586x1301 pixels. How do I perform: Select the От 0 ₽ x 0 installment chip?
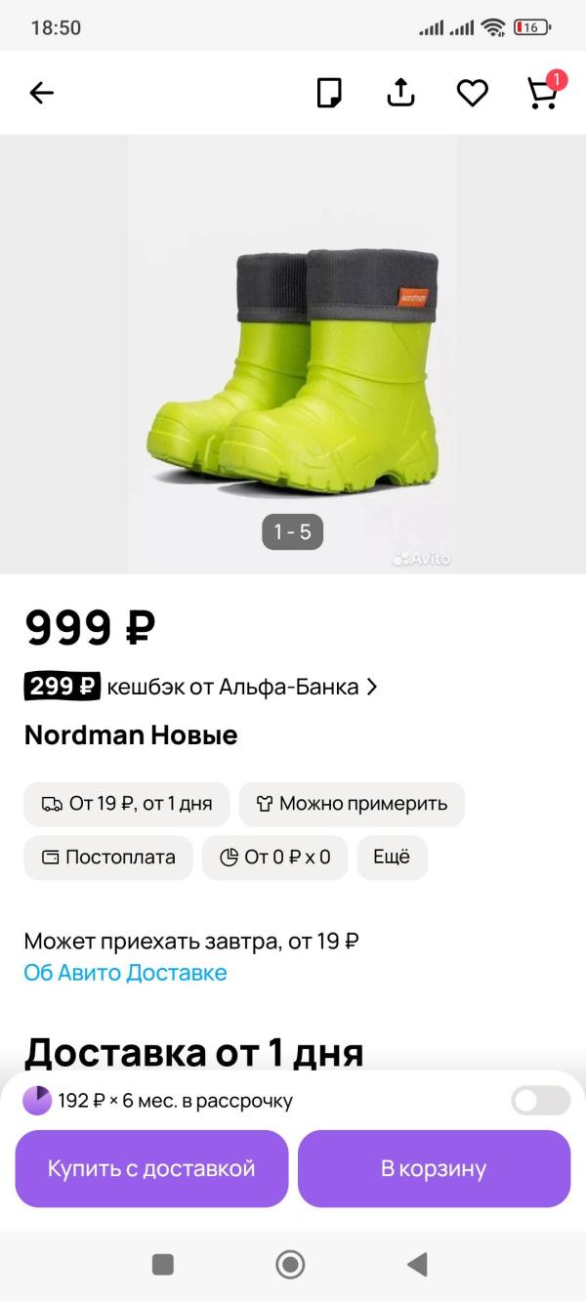[x=274, y=858]
